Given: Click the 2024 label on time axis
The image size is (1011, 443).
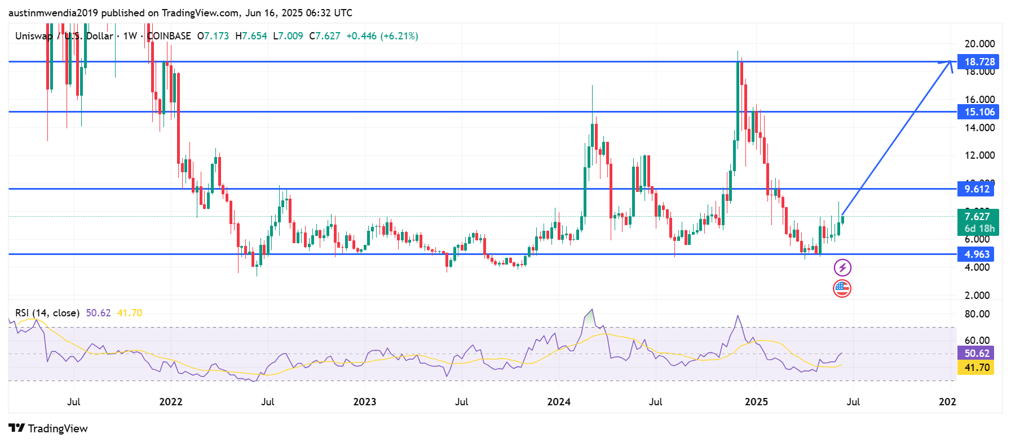Looking at the screenshot, I should coord(559,402).
